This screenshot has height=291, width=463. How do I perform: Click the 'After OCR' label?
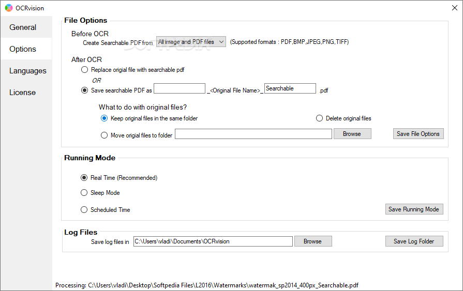(86, 59)
